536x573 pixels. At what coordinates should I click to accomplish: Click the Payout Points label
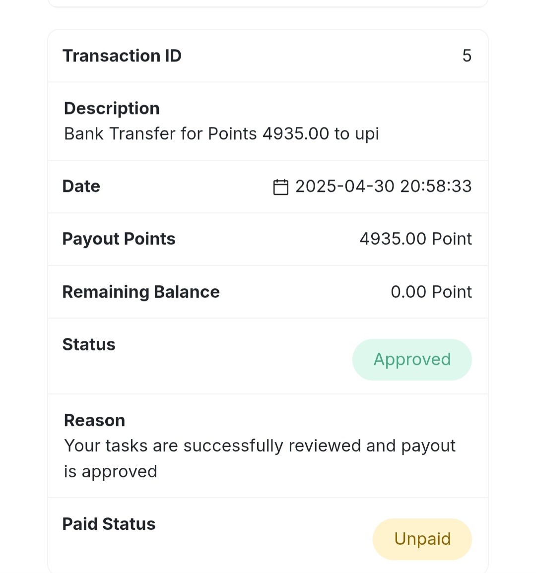click(x=119, y=239)
